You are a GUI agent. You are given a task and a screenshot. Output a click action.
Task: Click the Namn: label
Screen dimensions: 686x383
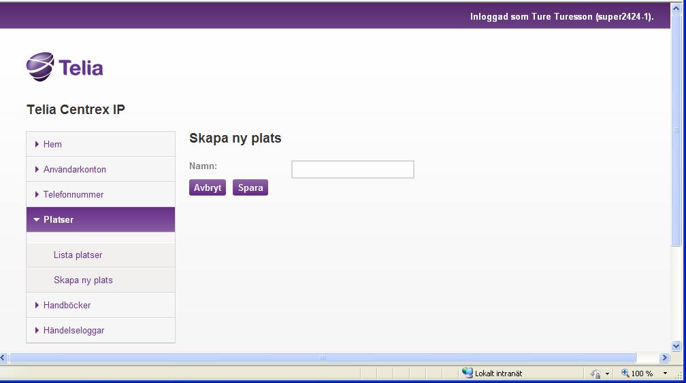203,166
